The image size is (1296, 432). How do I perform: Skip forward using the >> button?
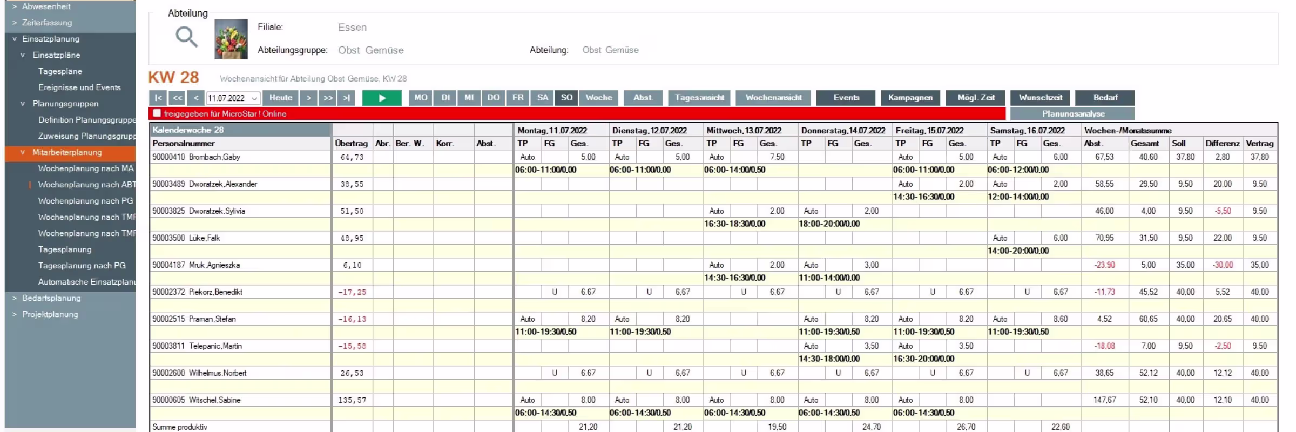click(x=328, y=98)
